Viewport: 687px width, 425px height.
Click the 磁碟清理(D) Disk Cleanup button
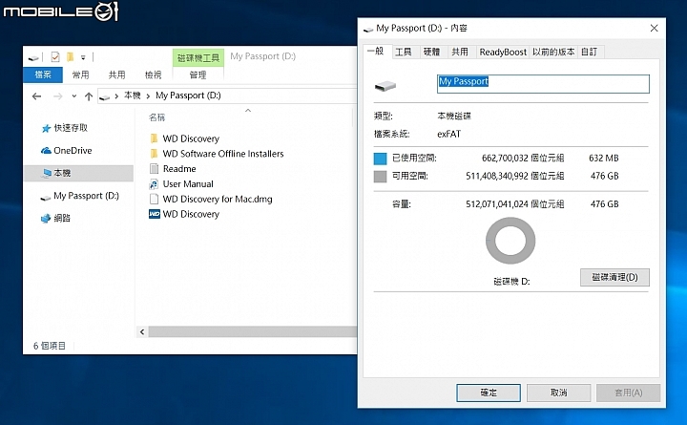(x=614, y=277)
